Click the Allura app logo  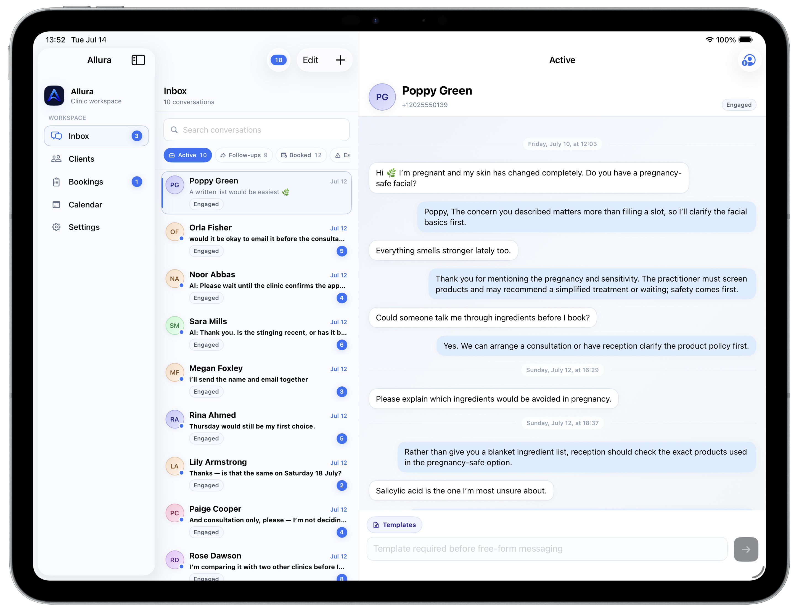click(x=54, y=95)
